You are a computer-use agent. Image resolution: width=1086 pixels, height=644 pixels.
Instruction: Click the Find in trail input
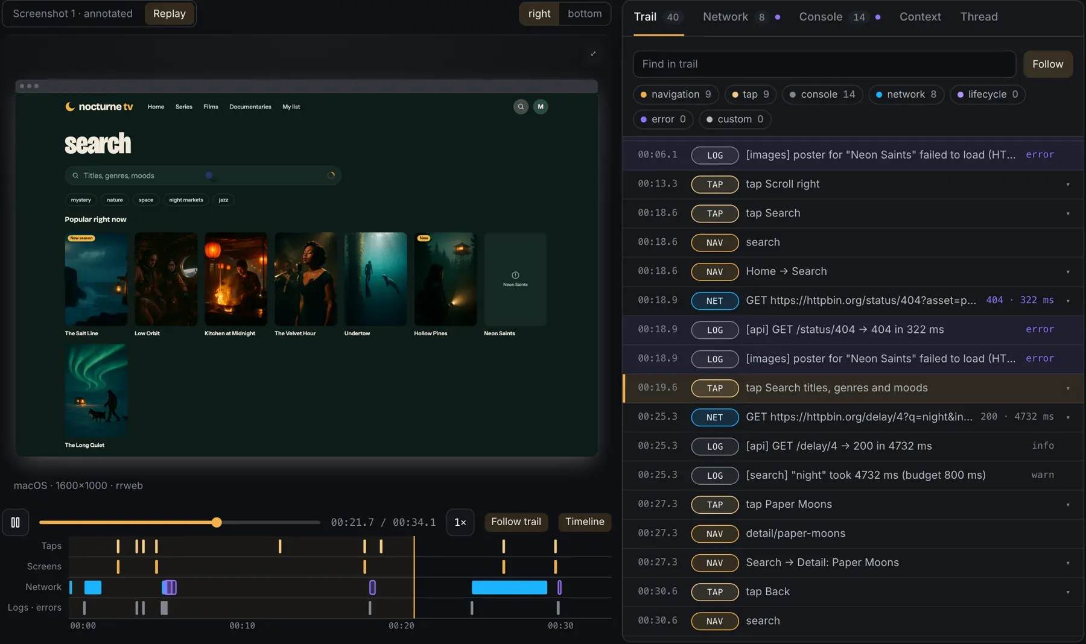824,64
